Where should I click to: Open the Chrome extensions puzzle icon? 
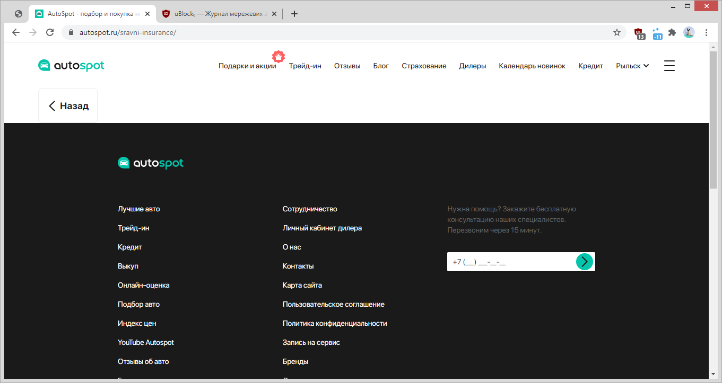[673, 32]
